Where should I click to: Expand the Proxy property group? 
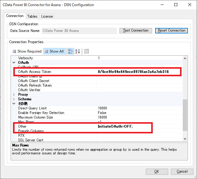[x=14, y=95]
